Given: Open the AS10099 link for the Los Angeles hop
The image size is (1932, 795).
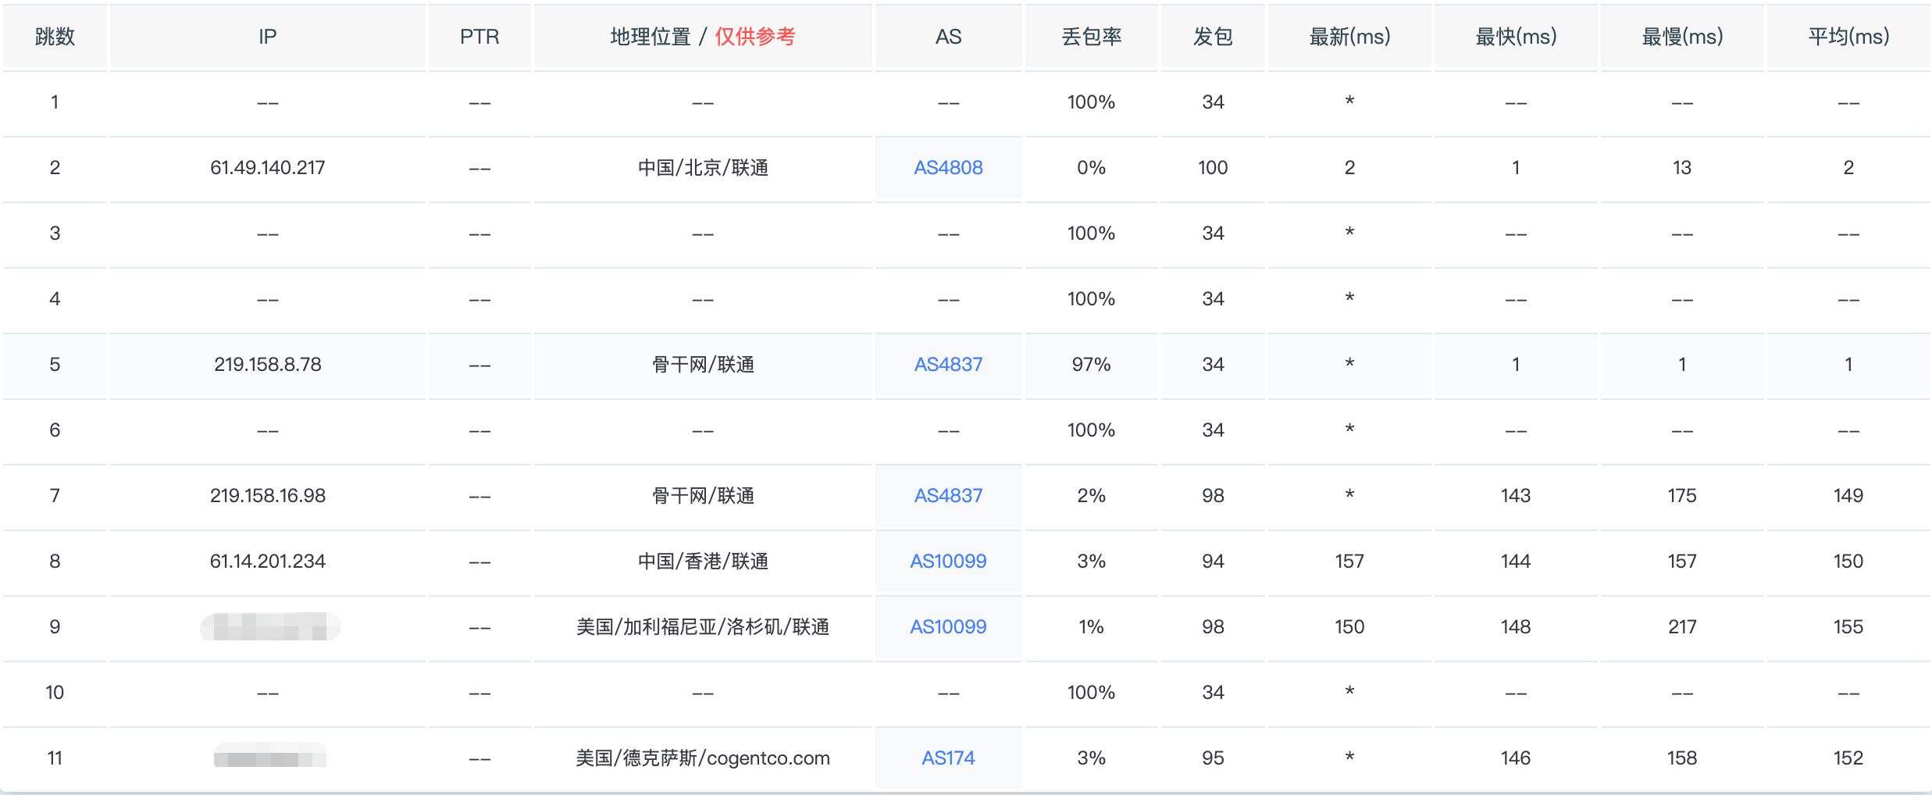Looking at the screenshot, I should pyautogui.click(x=948, y=627).
